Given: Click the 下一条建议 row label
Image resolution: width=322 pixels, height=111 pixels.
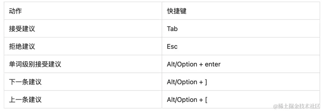Looking at the screenshot, I should [x=25, y=82].
